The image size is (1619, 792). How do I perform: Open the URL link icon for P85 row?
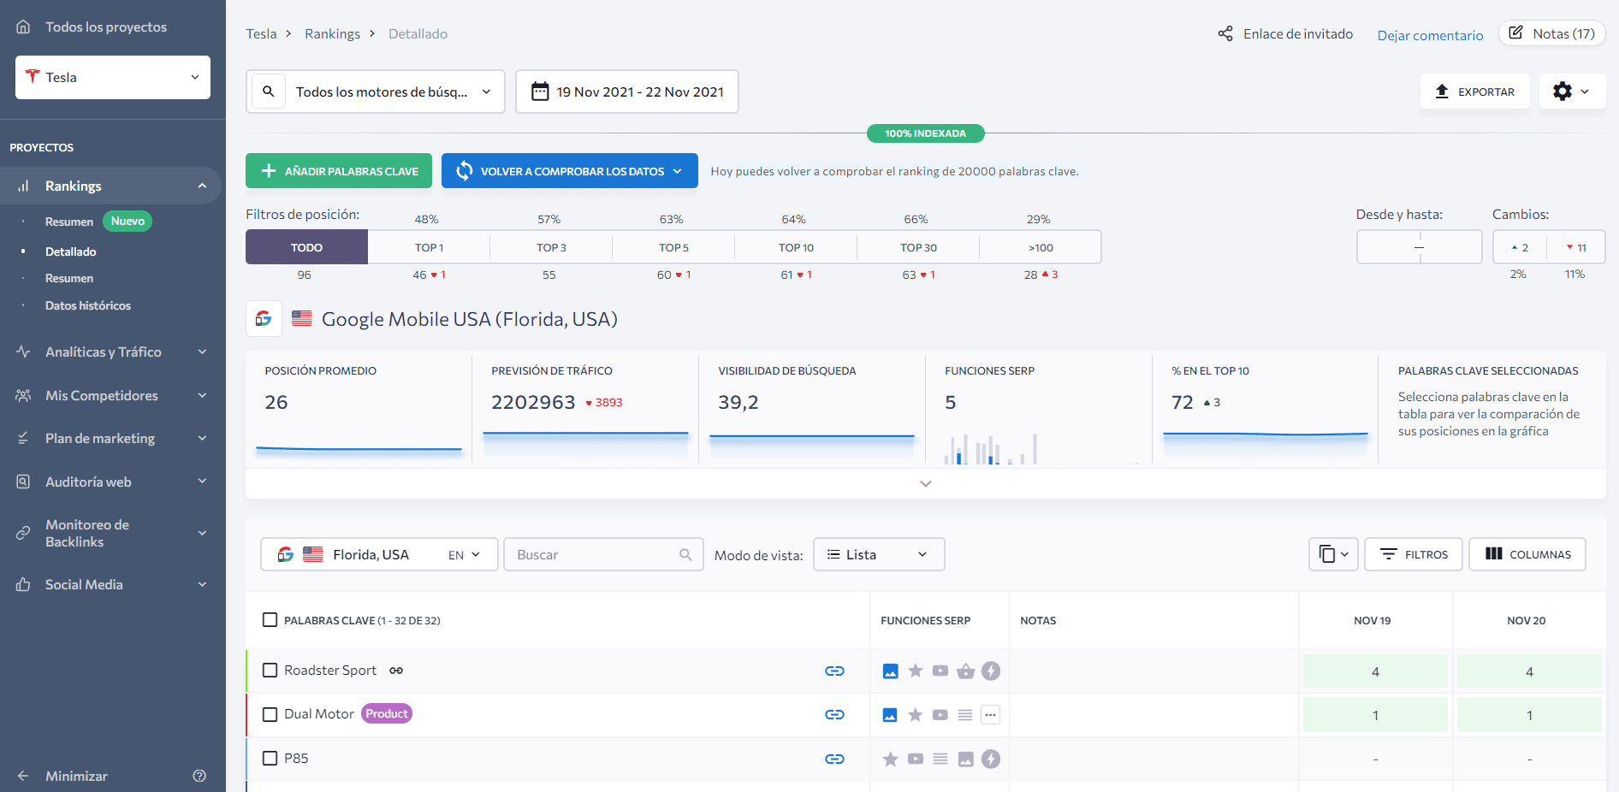(834, 759)
